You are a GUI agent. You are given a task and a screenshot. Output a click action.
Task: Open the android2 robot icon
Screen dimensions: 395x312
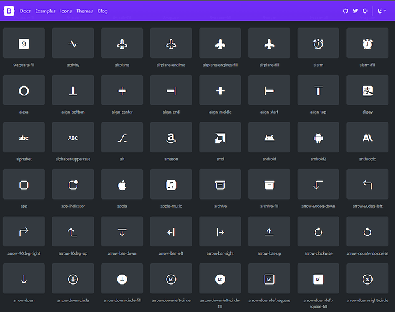click(x=318, y=137)
